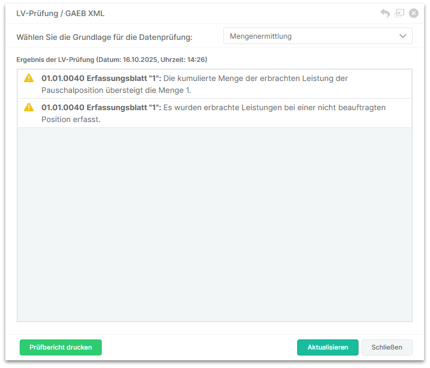
Task: Click the Grundlage für die Datenprüfung label
Action: (105, 37)
